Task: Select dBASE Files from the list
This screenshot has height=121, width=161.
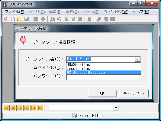Action: pos(104,64)
